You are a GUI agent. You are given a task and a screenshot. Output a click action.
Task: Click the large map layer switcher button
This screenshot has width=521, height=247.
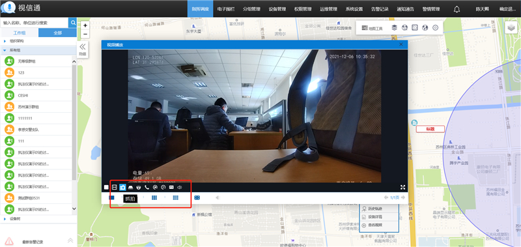pyautogui.click(x=511, y=27)
